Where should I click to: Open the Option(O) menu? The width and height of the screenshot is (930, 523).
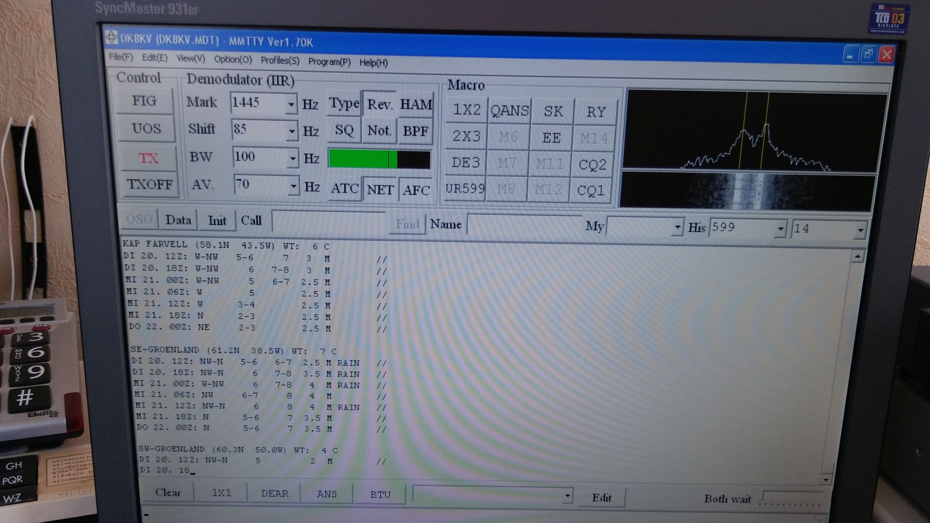click(232, 59)
